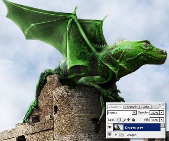Open the Fill slider arrow
Image resolution: width=169 pixels, height=141 pixels.
[x=161, y=120]
